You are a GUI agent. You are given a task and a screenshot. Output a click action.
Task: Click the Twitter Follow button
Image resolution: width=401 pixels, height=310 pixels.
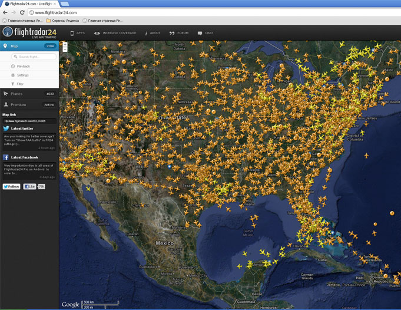click(12, 186)
